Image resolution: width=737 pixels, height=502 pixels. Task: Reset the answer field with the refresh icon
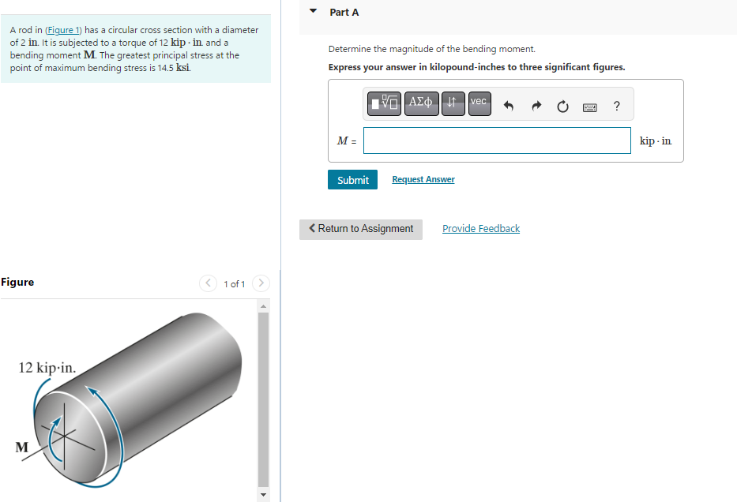pyautogui.click(x=562, y=105)
